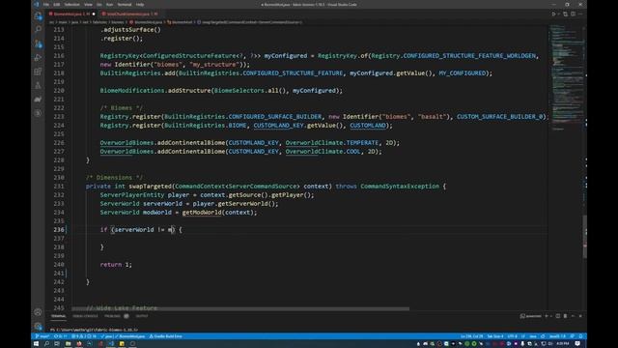Open Windows taskbar search

[x=46, y=344]
